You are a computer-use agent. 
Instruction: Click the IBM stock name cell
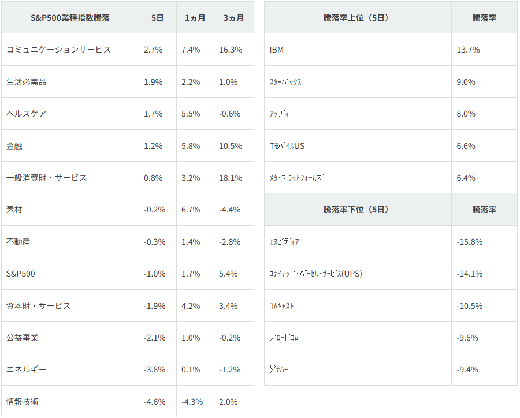tap(277, 50)
